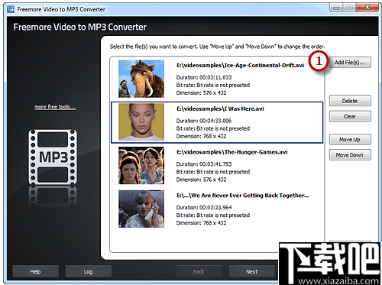Click duration 00:04:33.006 text

[204, 121]
